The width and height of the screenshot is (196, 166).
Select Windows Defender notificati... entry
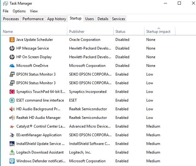click(x=41, y=161)
